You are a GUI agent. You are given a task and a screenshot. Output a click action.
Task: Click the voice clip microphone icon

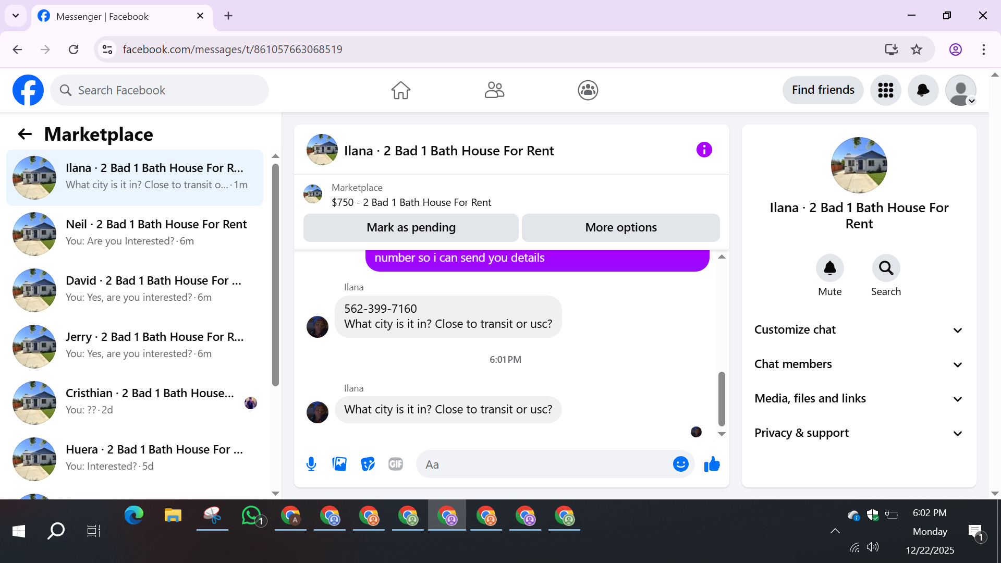pos(311,464)
